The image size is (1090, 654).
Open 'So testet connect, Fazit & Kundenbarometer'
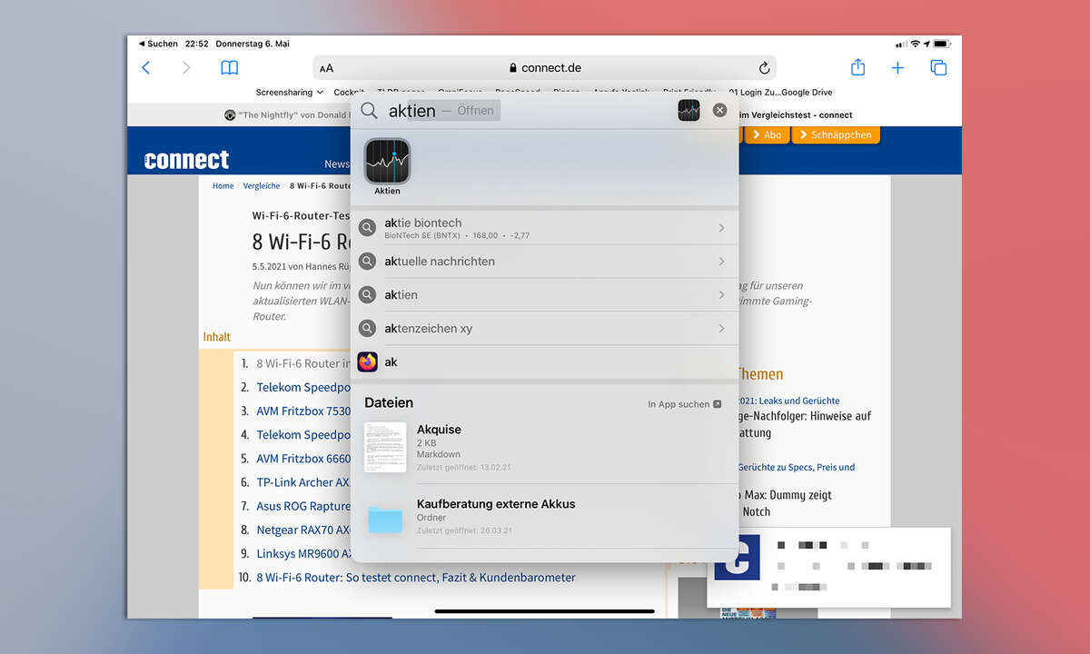click(x=416, y=577)
